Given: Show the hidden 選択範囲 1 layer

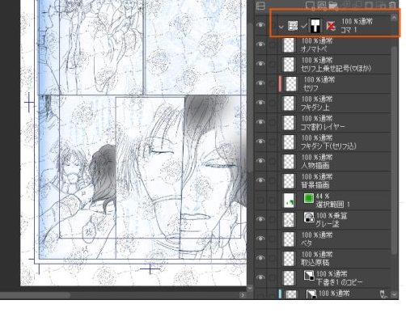Looking at the screenshot, I should tap(260, 200).
